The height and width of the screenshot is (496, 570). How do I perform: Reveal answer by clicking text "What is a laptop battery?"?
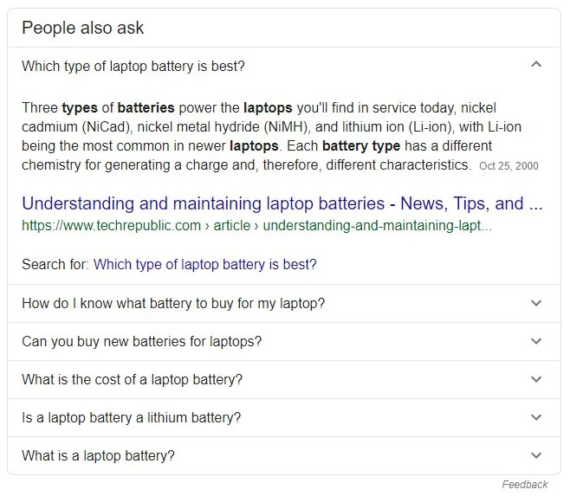tap(98, 456)
